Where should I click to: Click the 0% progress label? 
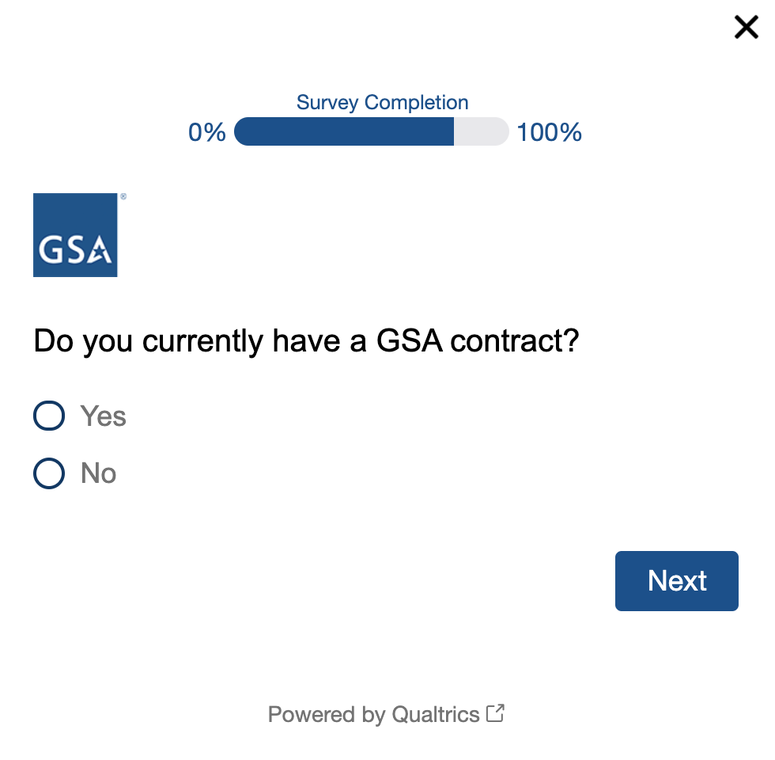[207, 132]
